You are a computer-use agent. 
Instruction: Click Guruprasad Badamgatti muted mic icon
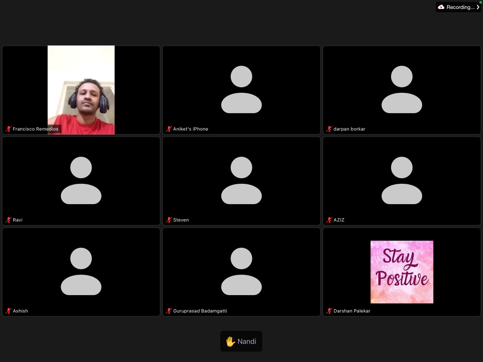pos(169,311)
